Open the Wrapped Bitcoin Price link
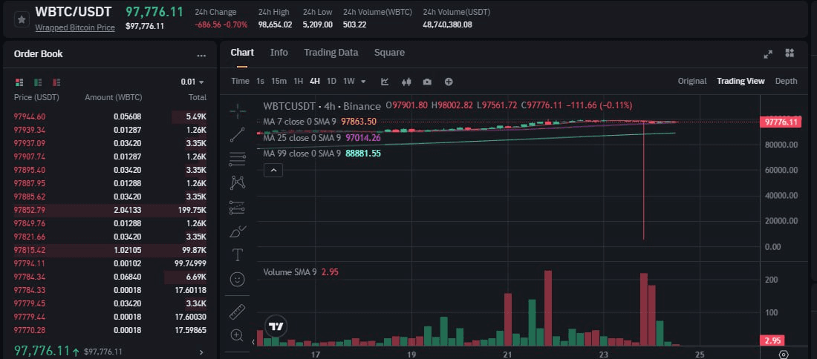 tap(75, 27)
